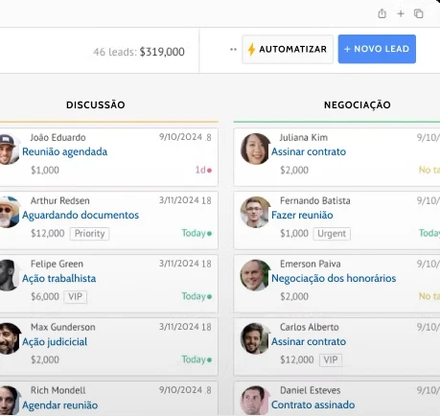
Task: Click the Arthur Redsen contact name
Action: [60, 200]
